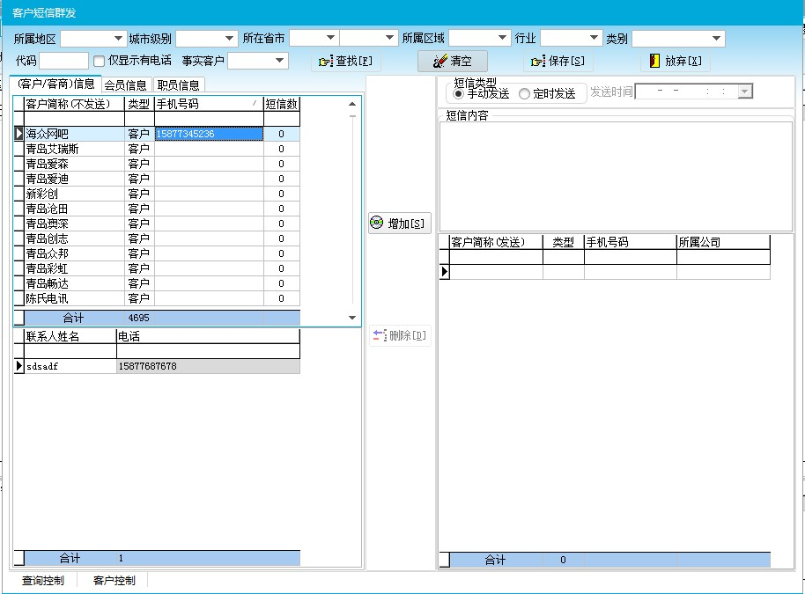Screen dimensions: 805x594
Task: Select the 海众网吧 customer row
Action: pos(157,134)
